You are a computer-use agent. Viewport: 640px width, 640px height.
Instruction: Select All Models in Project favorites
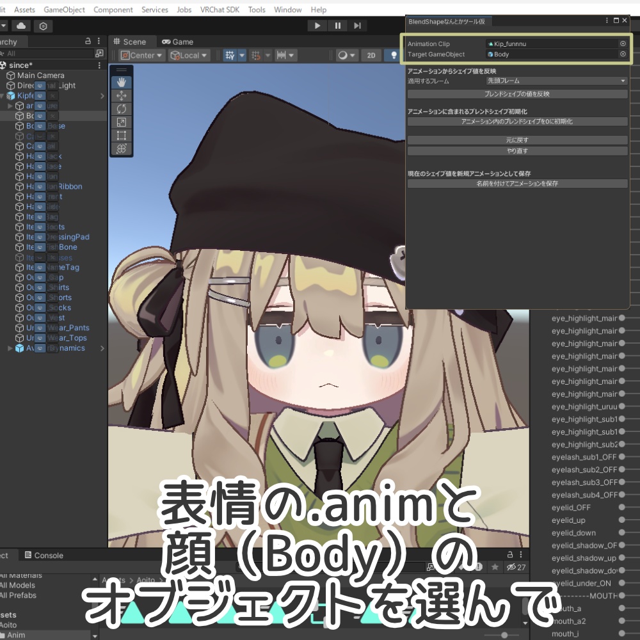coord(18,586)
